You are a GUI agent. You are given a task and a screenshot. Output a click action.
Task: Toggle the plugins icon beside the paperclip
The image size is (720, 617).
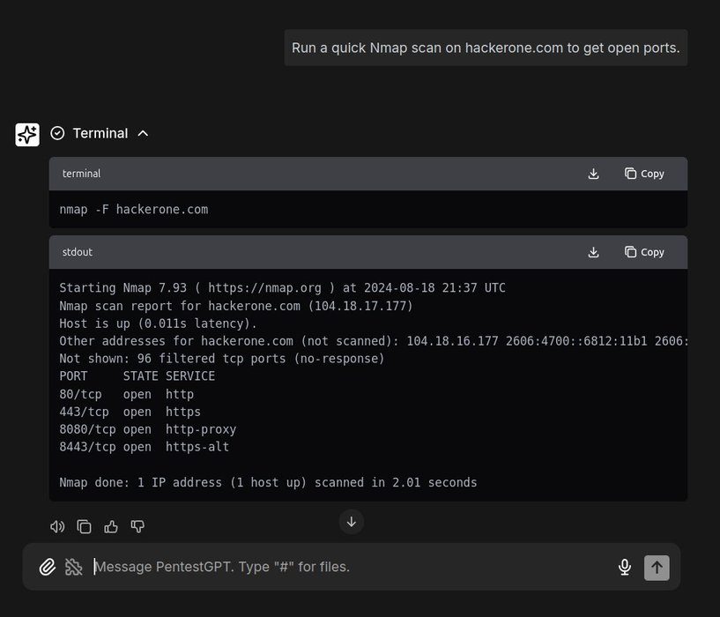tap(74, 567)
